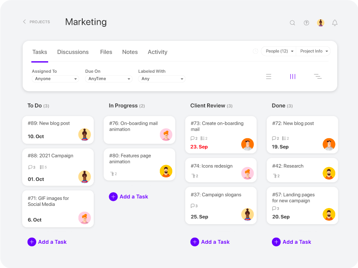Click the back chevron beside PROJECTS
This screenshot has height=268, width=358.
[24, 22]
